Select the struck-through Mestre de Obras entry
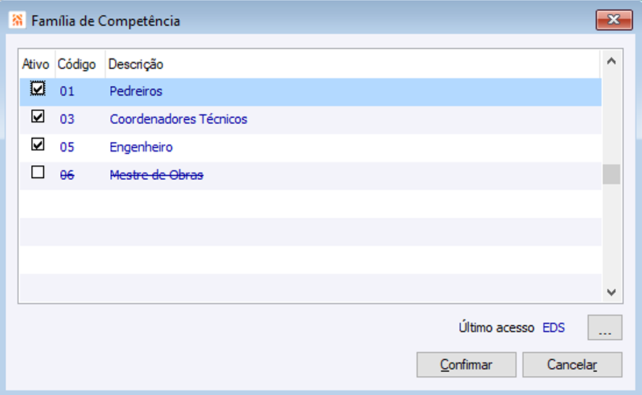The image size is (642, 395). (157, 175)
